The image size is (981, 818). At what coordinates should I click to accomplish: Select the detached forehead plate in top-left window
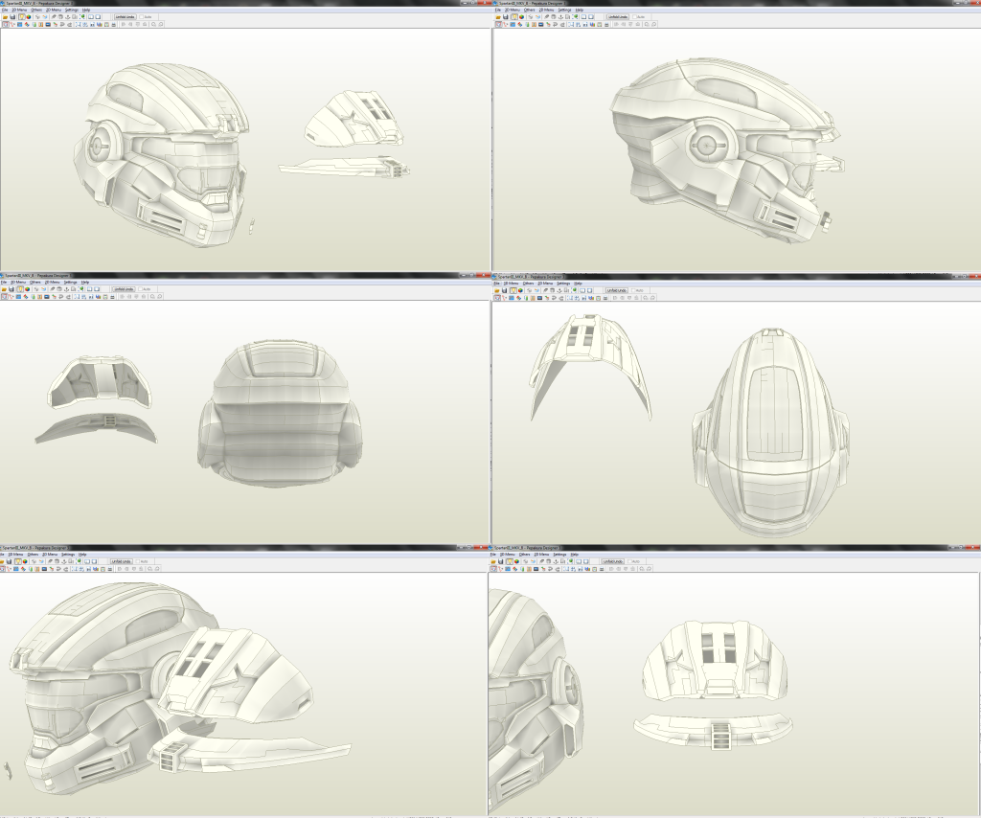354,119
